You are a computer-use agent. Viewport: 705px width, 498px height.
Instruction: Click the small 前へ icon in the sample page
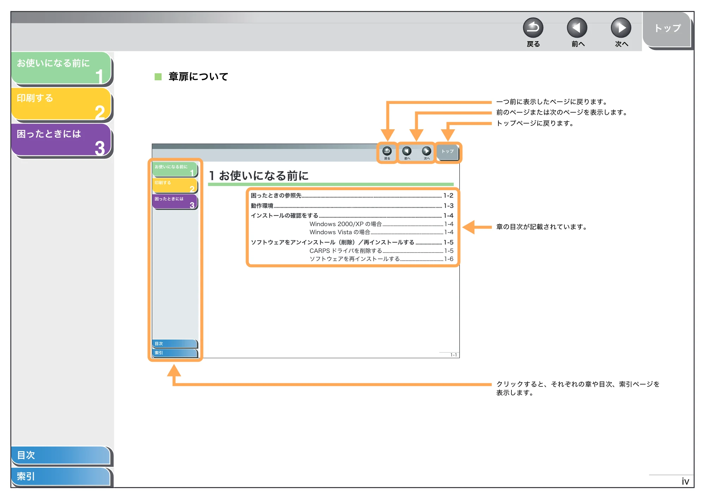[x=407, y=151]
